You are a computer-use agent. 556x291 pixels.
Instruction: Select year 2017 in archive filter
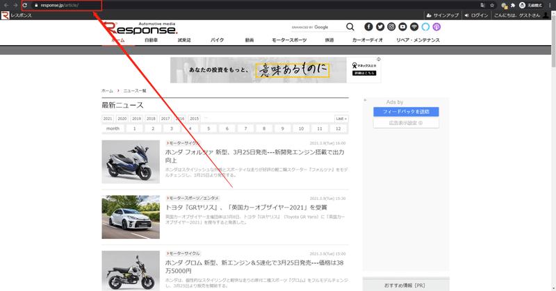165,119
